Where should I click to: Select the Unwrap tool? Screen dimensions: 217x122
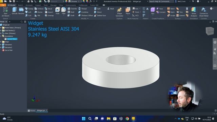tap(49, 16)
